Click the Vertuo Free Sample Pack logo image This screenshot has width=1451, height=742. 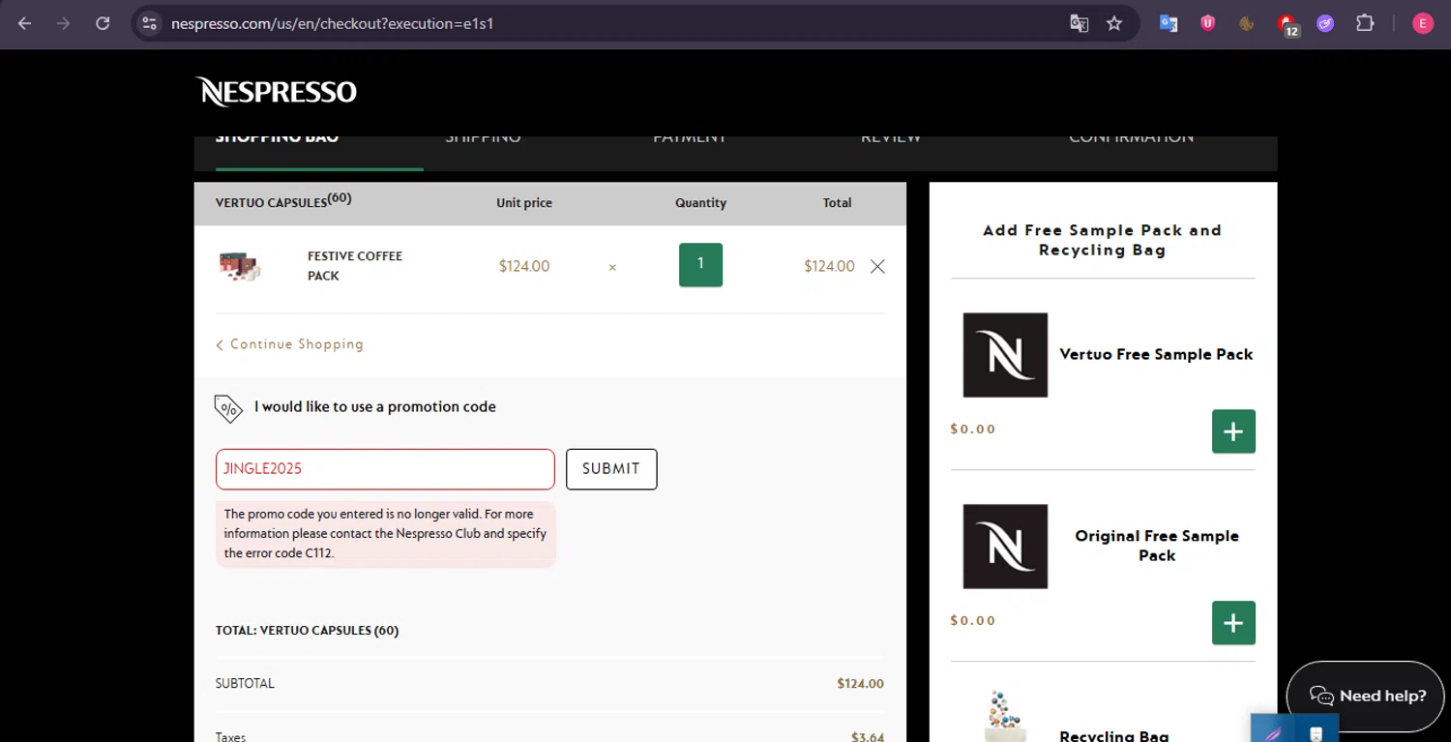(1005, 355)
